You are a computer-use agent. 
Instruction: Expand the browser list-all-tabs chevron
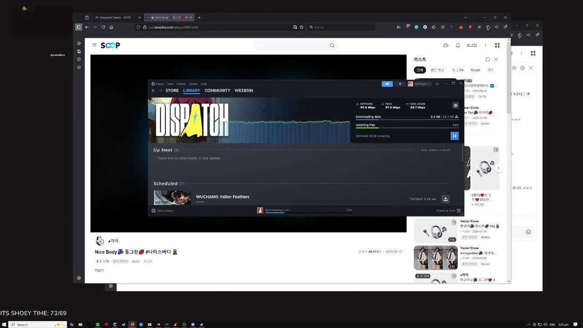pos(465,17)
